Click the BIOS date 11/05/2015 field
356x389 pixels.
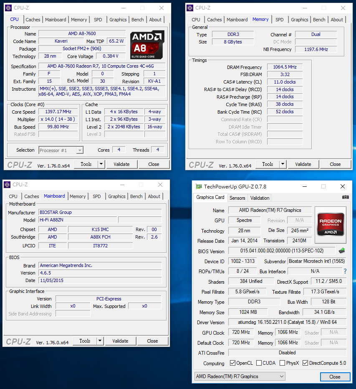tap(100, 280)
